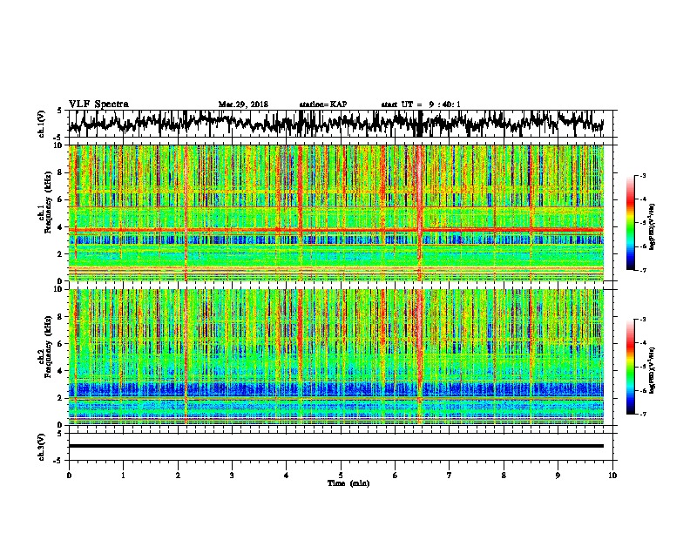
Task: Click the ch.2 "Frequency (kHz)" axis label
Action: [x=47, y=347]
